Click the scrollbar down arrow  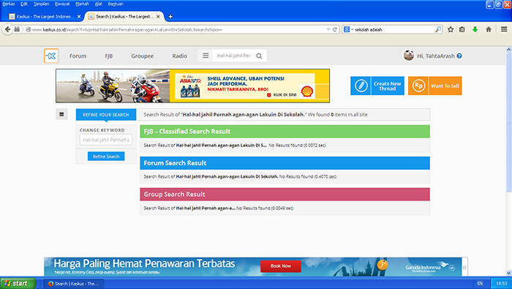pos(508,273)
